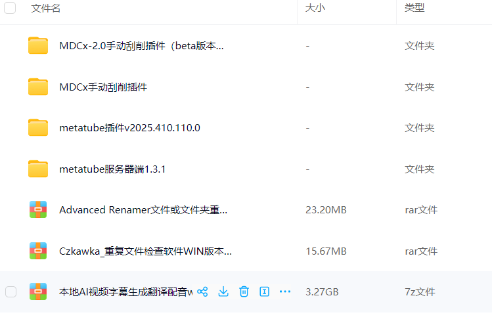This screenshot has width=492, height=321.
Task: Click the share icon on the hovered 7z file row
Action: pos(202,291)
